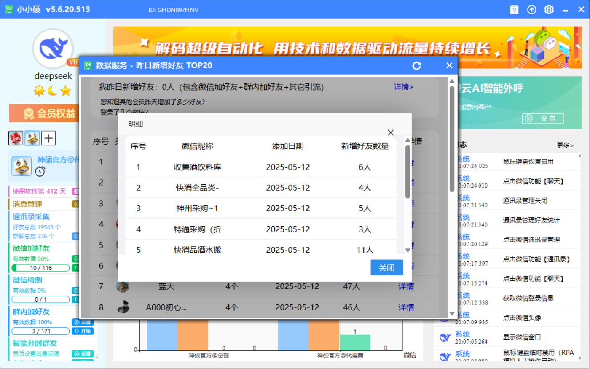This screenshot has width=590, height=369.
Task: Click the 关闭 button in 明细 popup
Action: 387,267
